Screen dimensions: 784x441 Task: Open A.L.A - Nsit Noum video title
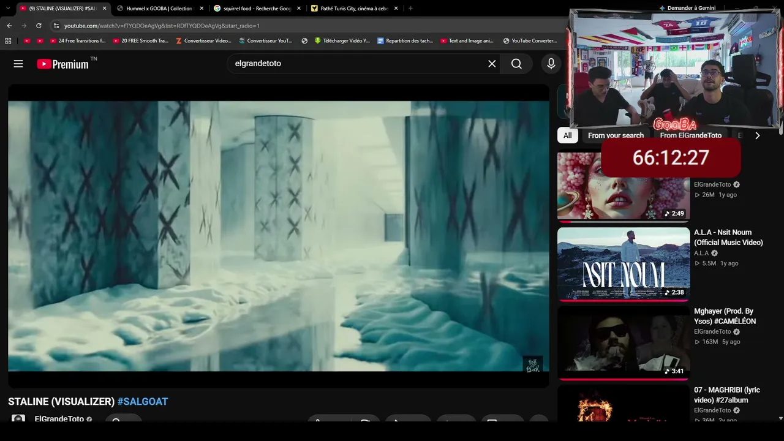pyautogui.click(x=728, y=237)
